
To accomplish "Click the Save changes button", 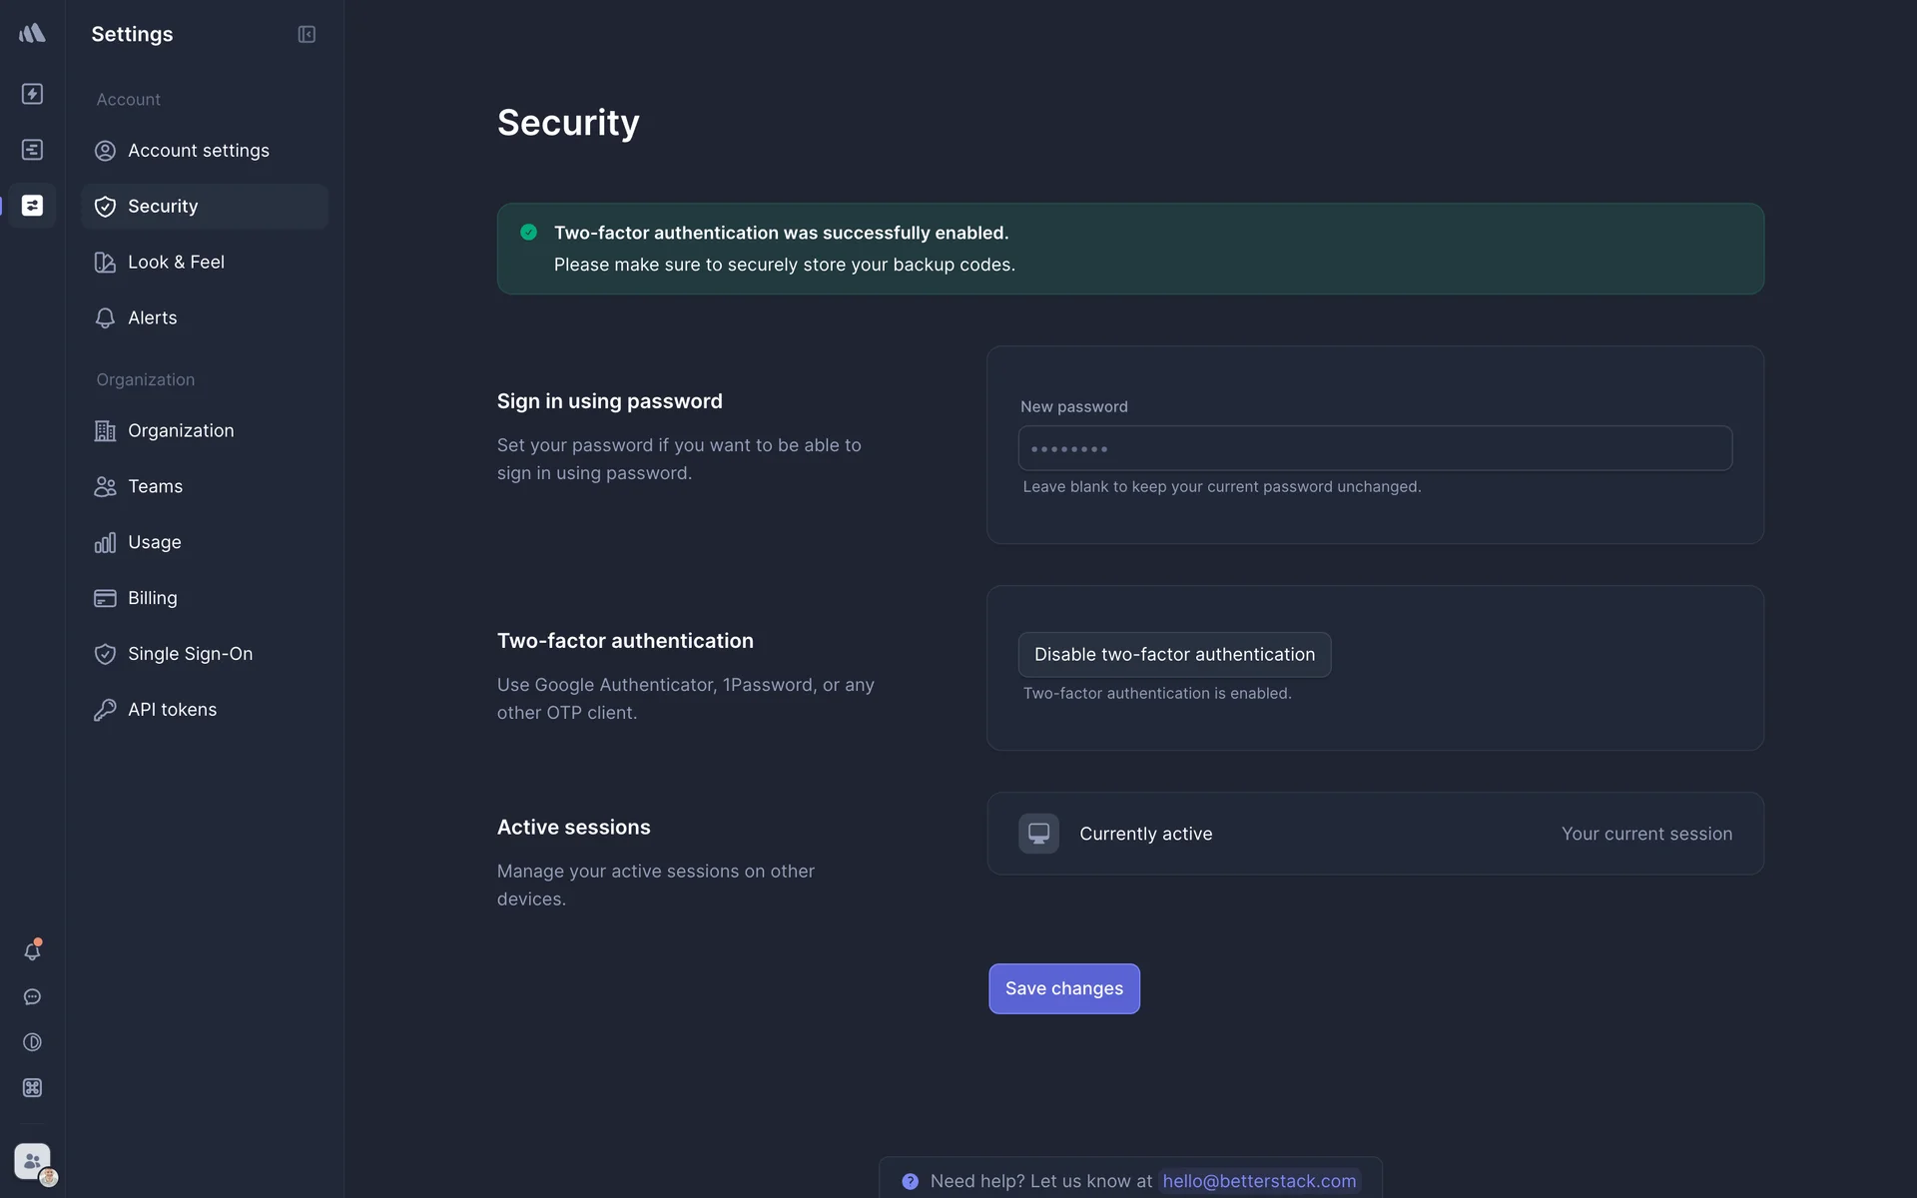I will [x=1064, y=988].
